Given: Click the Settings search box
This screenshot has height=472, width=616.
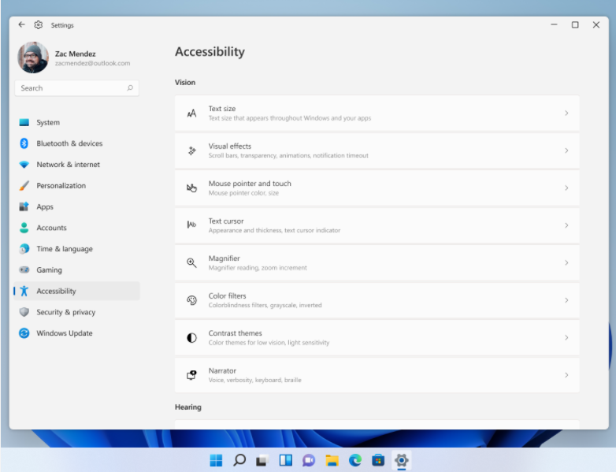Looking at the screenshot, I should pyautogui.click(x=76, y=88).
